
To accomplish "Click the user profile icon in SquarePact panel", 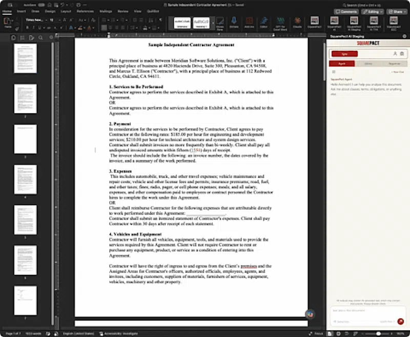I will (395, 54).
